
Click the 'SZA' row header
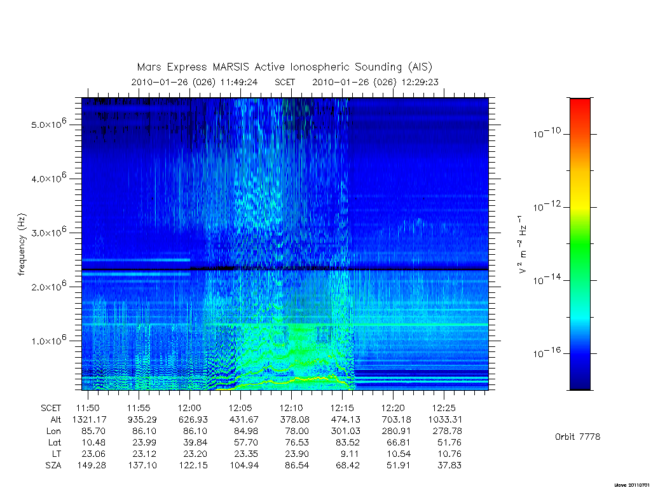click(53, 466)
